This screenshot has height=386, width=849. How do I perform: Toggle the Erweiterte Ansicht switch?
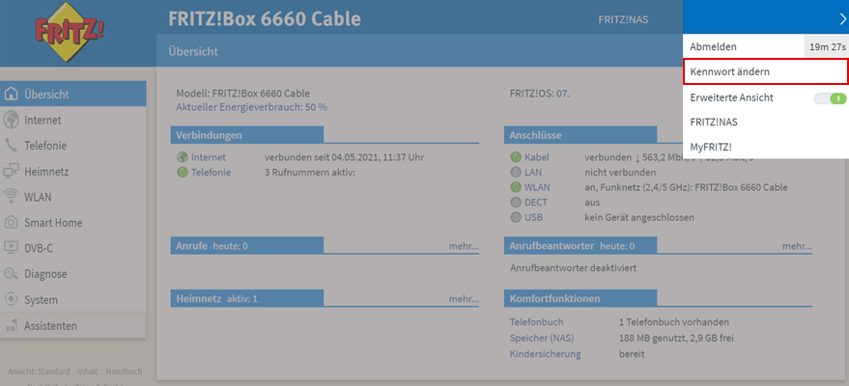[830, 98]
